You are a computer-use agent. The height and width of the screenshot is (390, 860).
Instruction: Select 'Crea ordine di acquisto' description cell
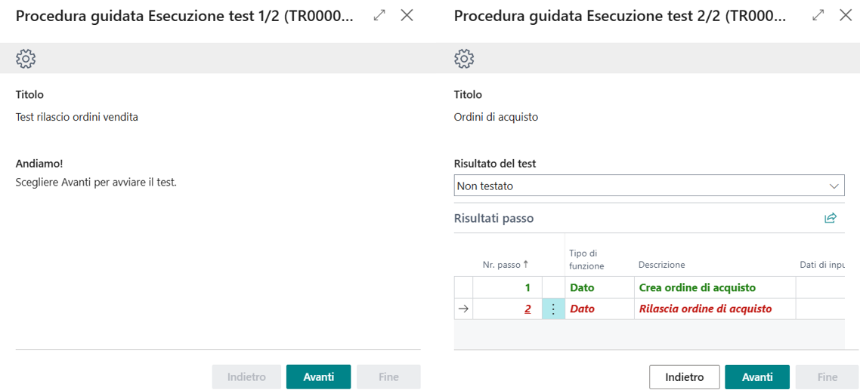click(x=697, y=287)
